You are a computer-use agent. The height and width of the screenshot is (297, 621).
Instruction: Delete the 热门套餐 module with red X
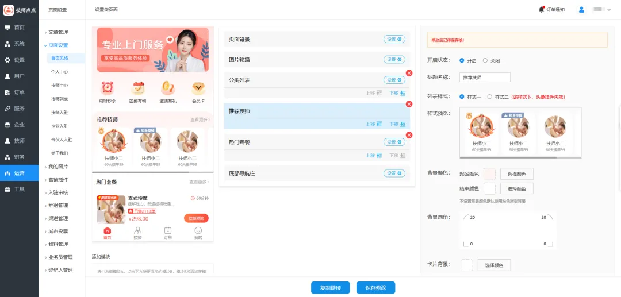point(409,135)
